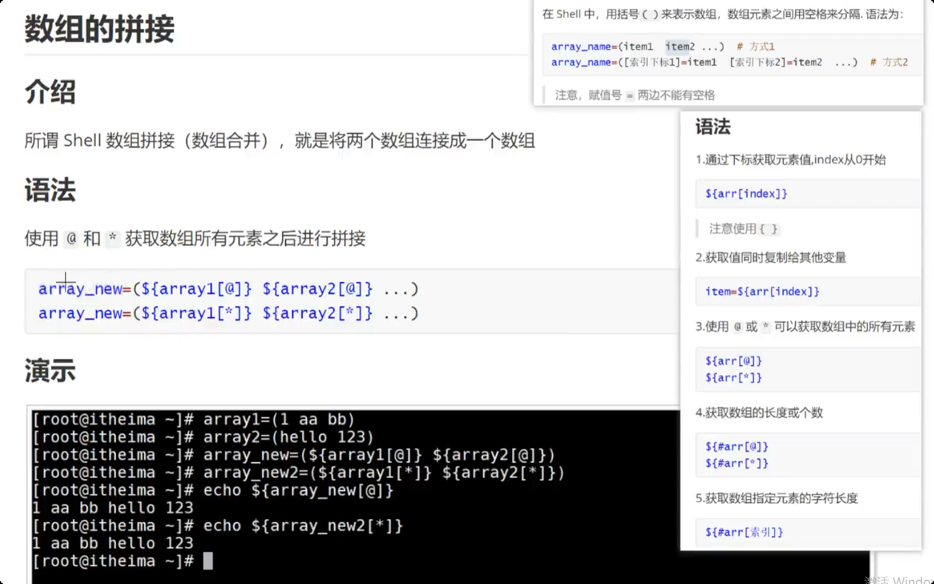Viewport: 934px width, 584px height.
Task: Click the sentence 所谓 Shell 数组拼接
Action: click(280, 141)
